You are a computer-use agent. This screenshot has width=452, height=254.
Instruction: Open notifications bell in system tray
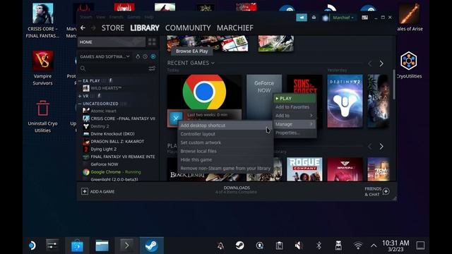pyautogui.click(x=220, y=246)
